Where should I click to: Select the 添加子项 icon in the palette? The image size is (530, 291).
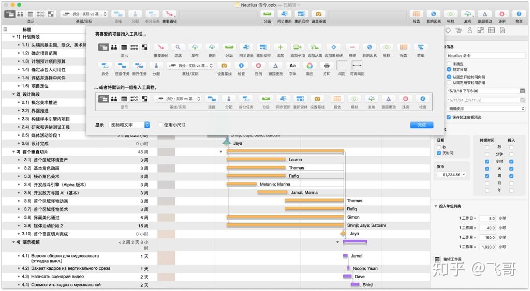298,47
